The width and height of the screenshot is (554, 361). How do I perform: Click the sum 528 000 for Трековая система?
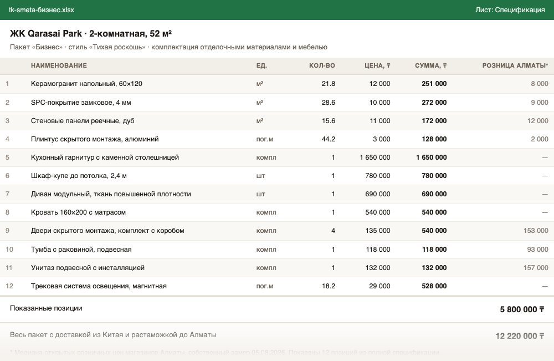[434, 286]
